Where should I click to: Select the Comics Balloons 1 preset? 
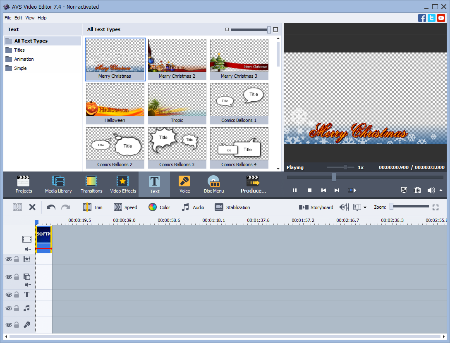[239, 104]
